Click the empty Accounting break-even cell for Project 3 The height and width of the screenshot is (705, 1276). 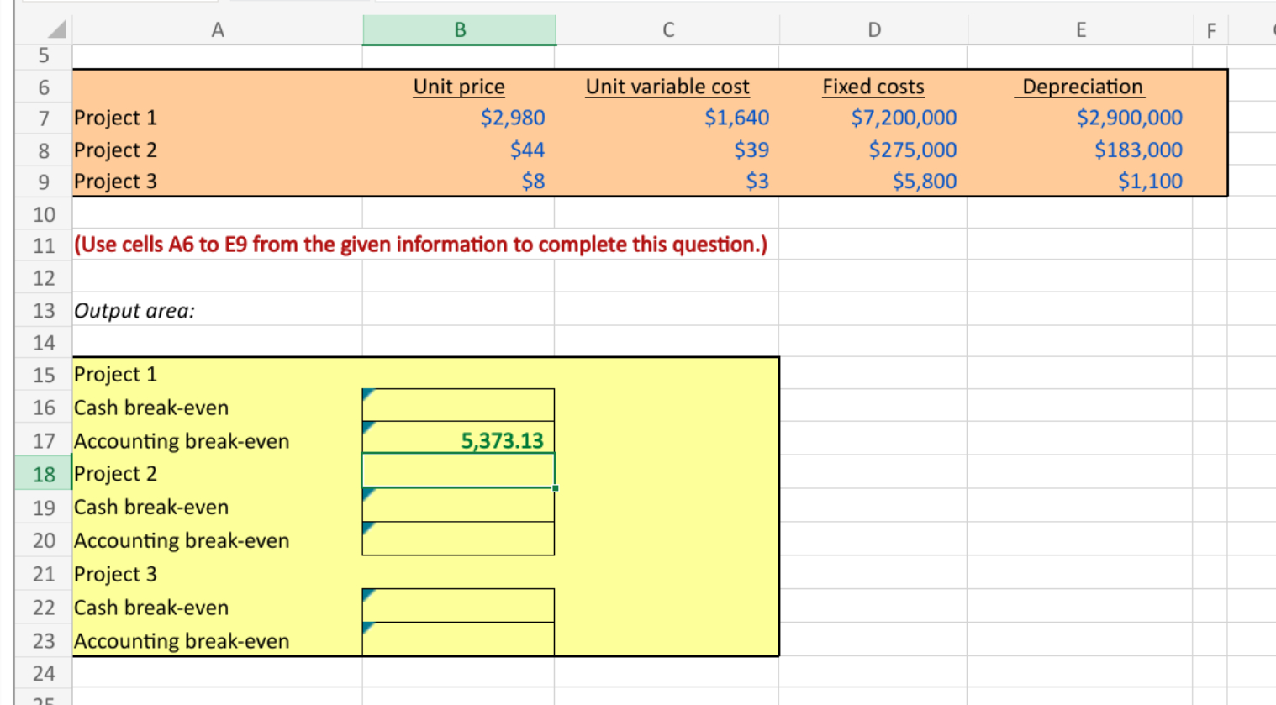coord(458,640)
